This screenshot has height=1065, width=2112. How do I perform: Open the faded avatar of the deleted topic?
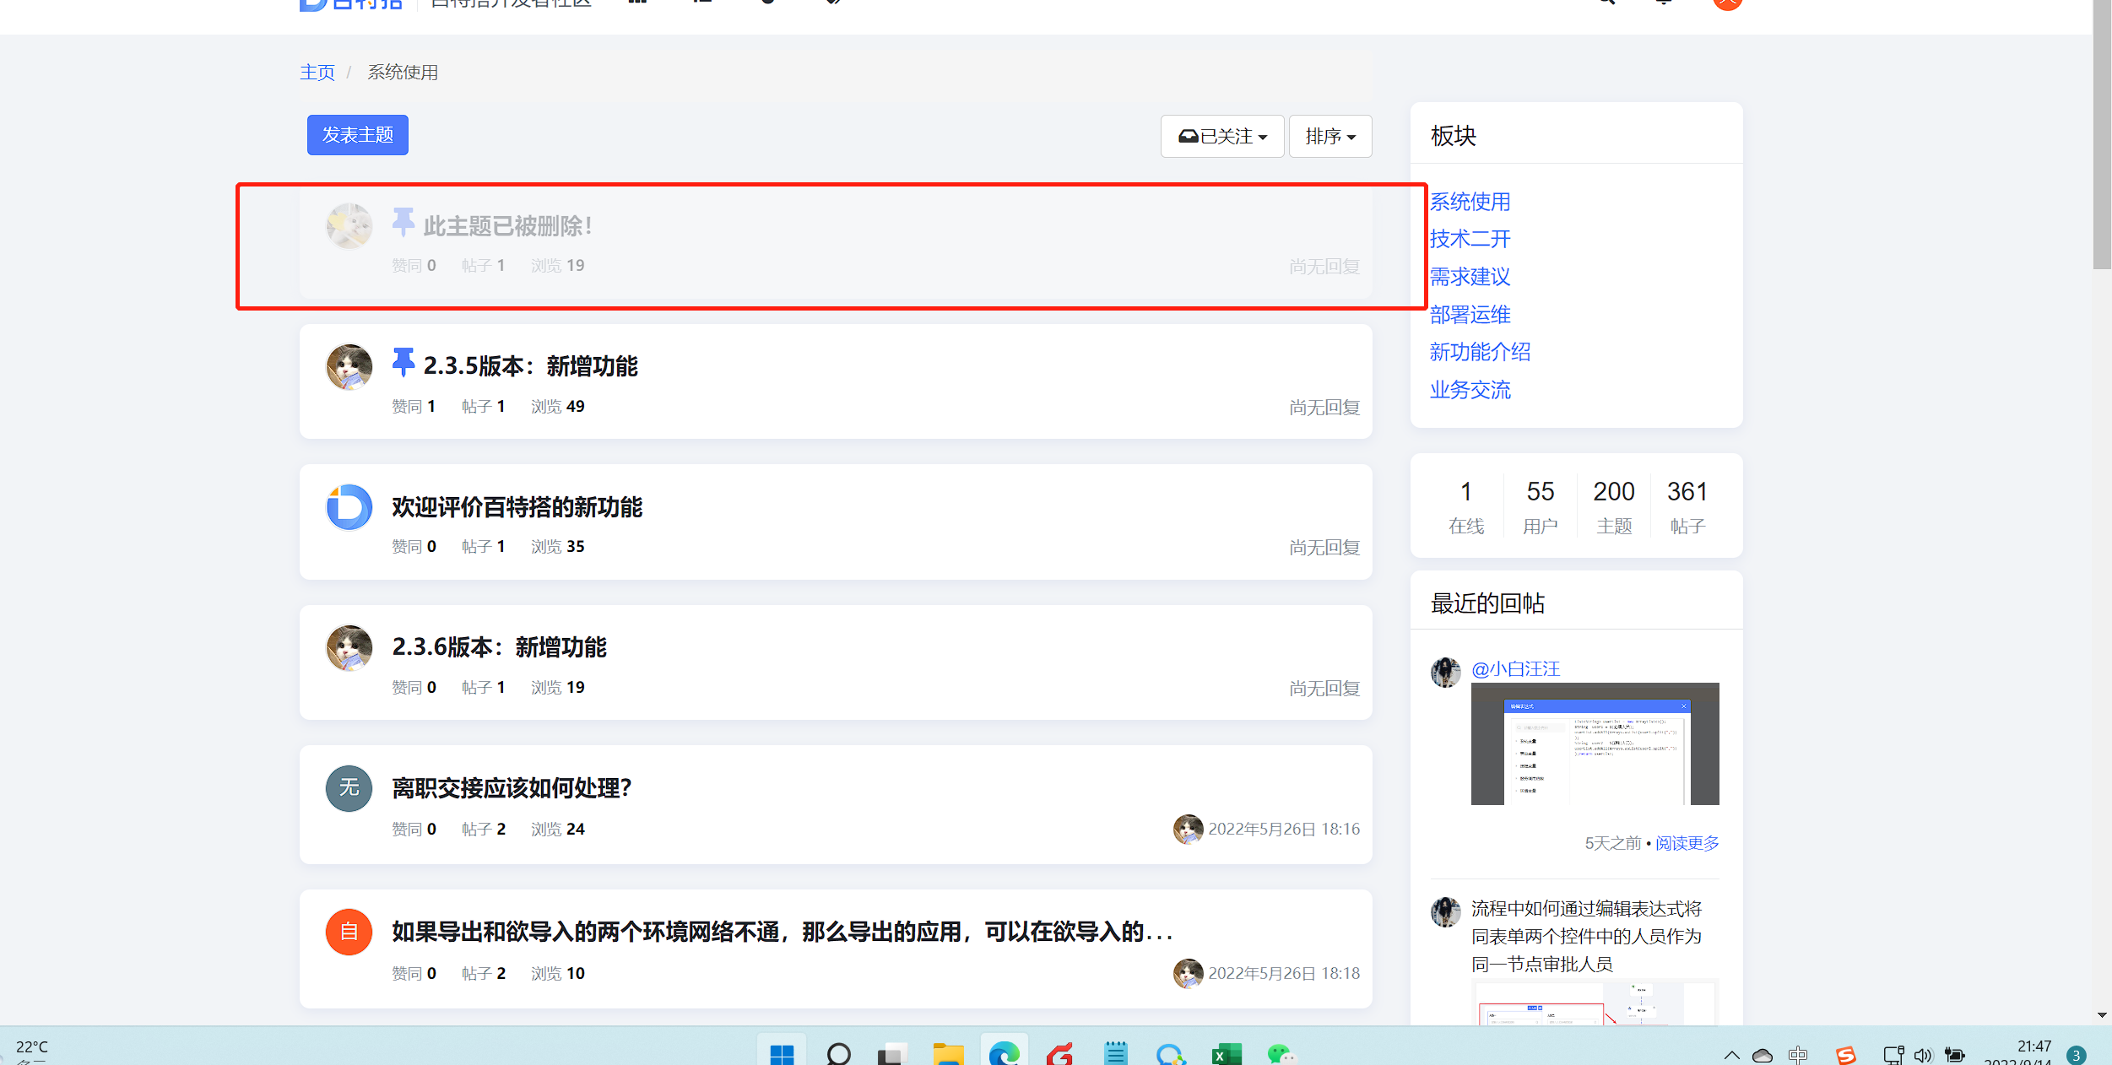click(349, 226)
